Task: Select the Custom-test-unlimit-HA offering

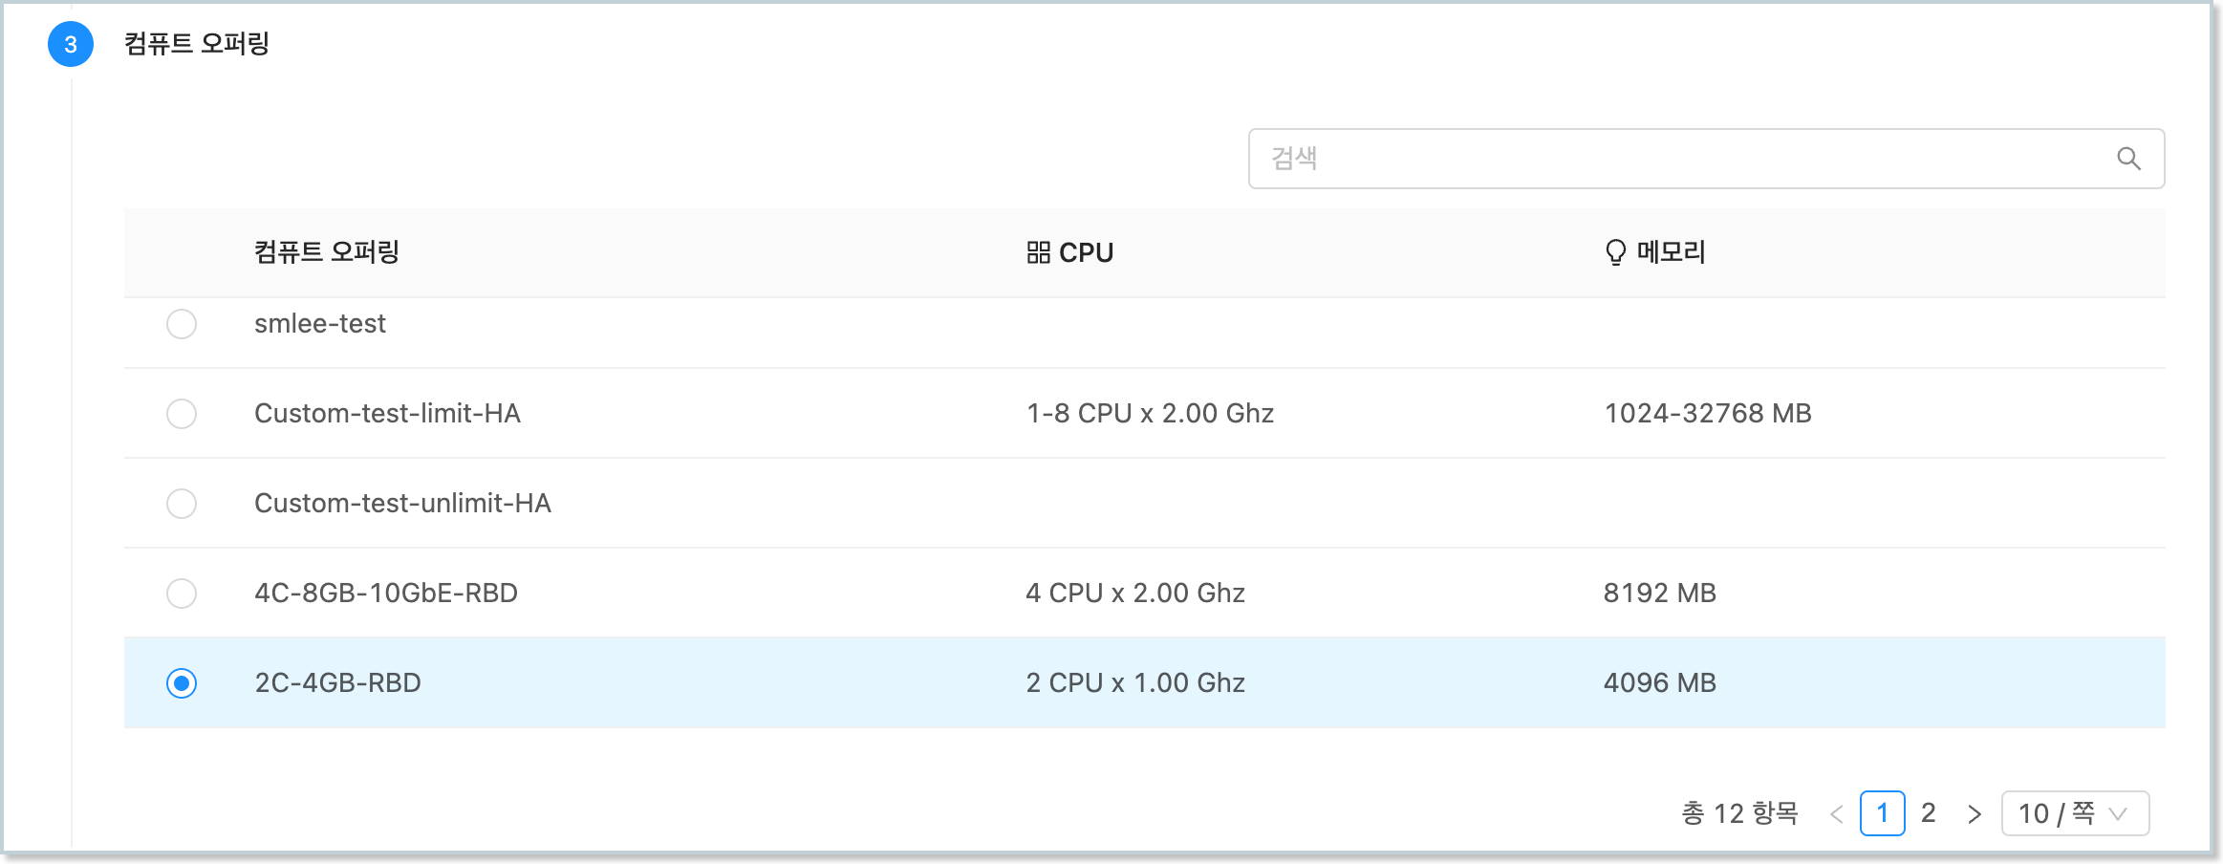Action: point(182,503)
